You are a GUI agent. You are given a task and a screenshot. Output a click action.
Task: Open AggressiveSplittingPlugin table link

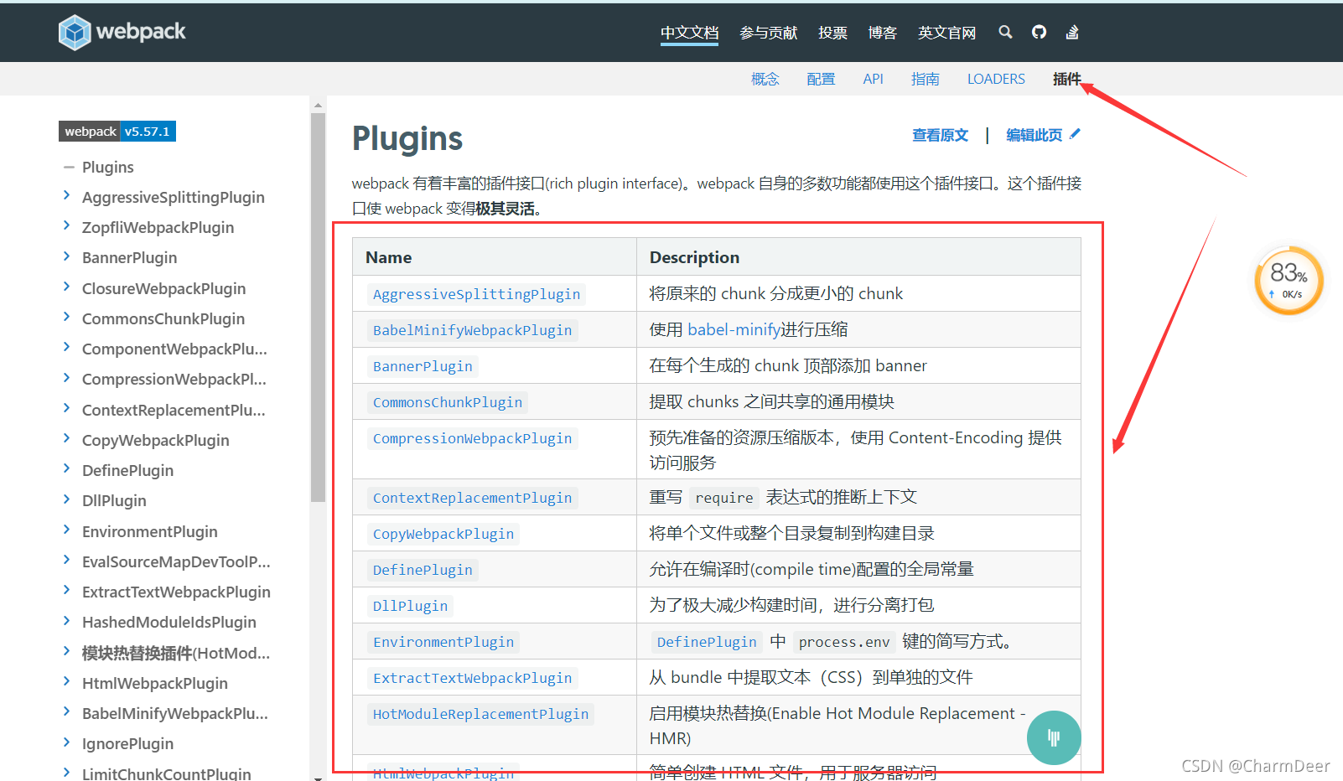click(x=476, y=294)
